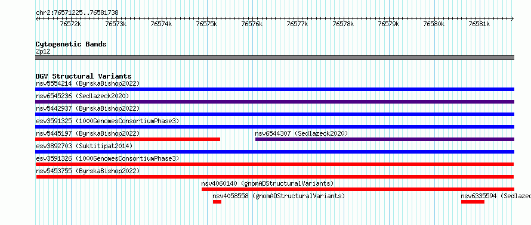
Task: Click the 76577k ruler tick label
Action: [298, 24]
